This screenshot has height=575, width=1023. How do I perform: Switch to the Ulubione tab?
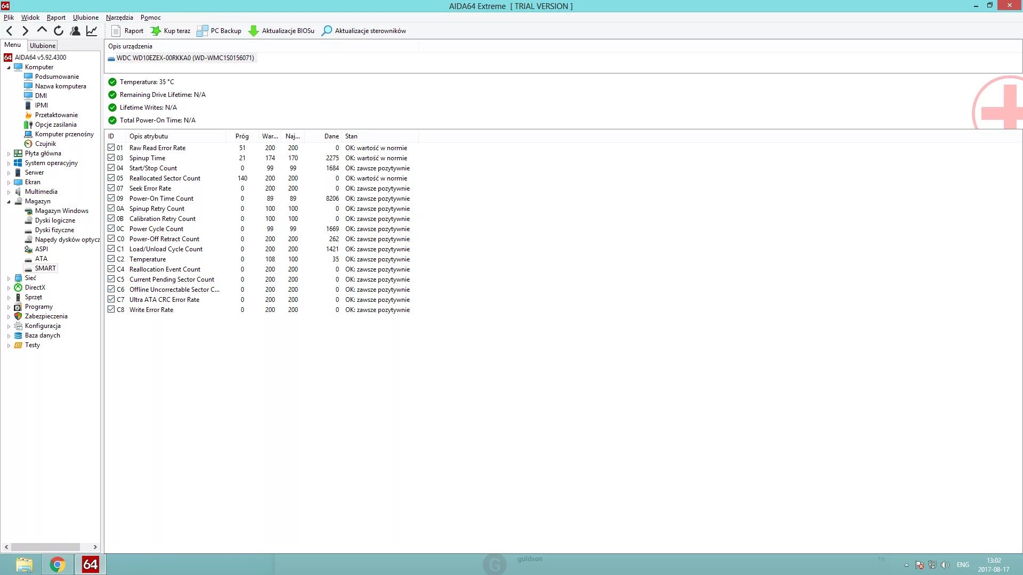[x=43, y=46]
